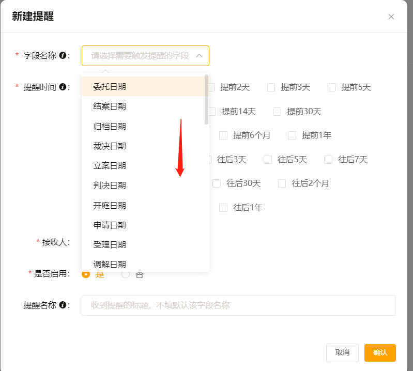Select the 是 radio button for 是否启用

(86, 274)
